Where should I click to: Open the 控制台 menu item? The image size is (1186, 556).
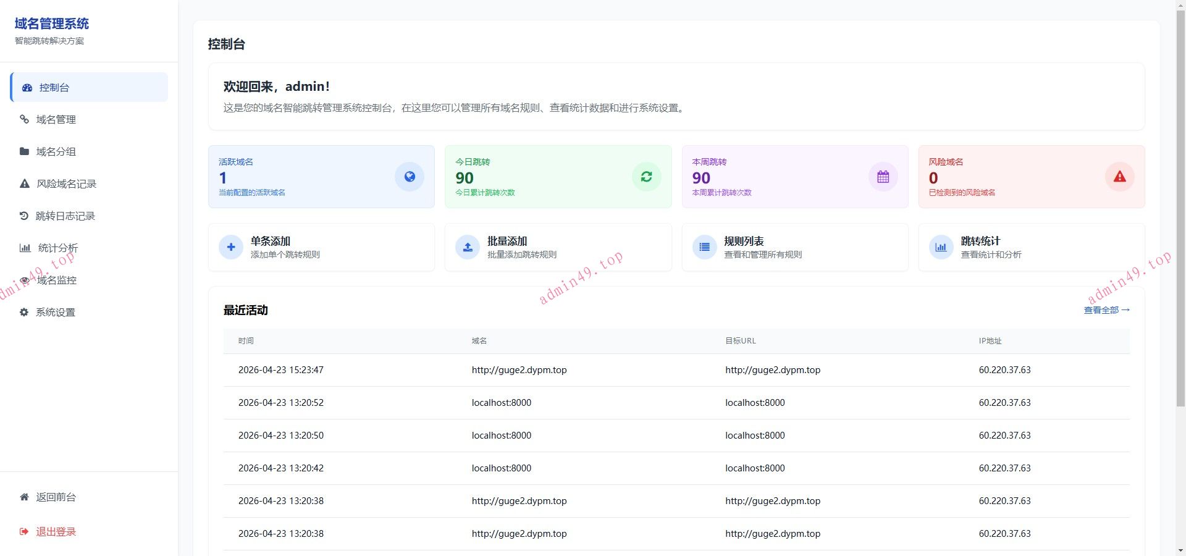[x=89, y=87]
